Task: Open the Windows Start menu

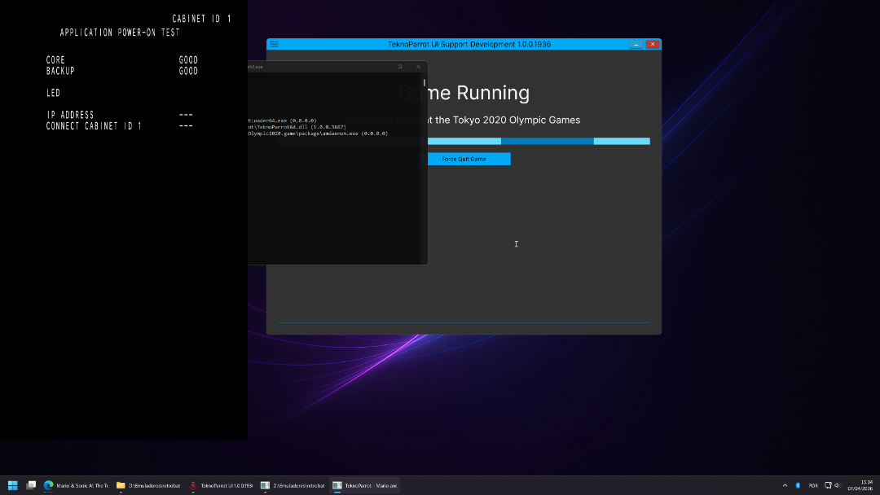Action: pyautogui.click(x=13, y=485)
